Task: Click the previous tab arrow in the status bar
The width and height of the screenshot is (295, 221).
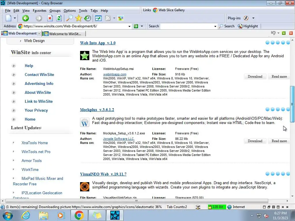Action: [283, 207]
